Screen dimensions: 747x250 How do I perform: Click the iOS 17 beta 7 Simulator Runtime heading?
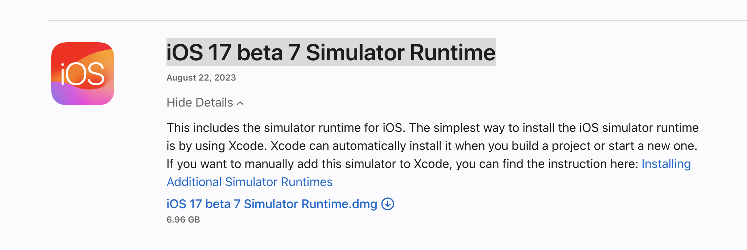pyautogui.click(x=331, y=52)
